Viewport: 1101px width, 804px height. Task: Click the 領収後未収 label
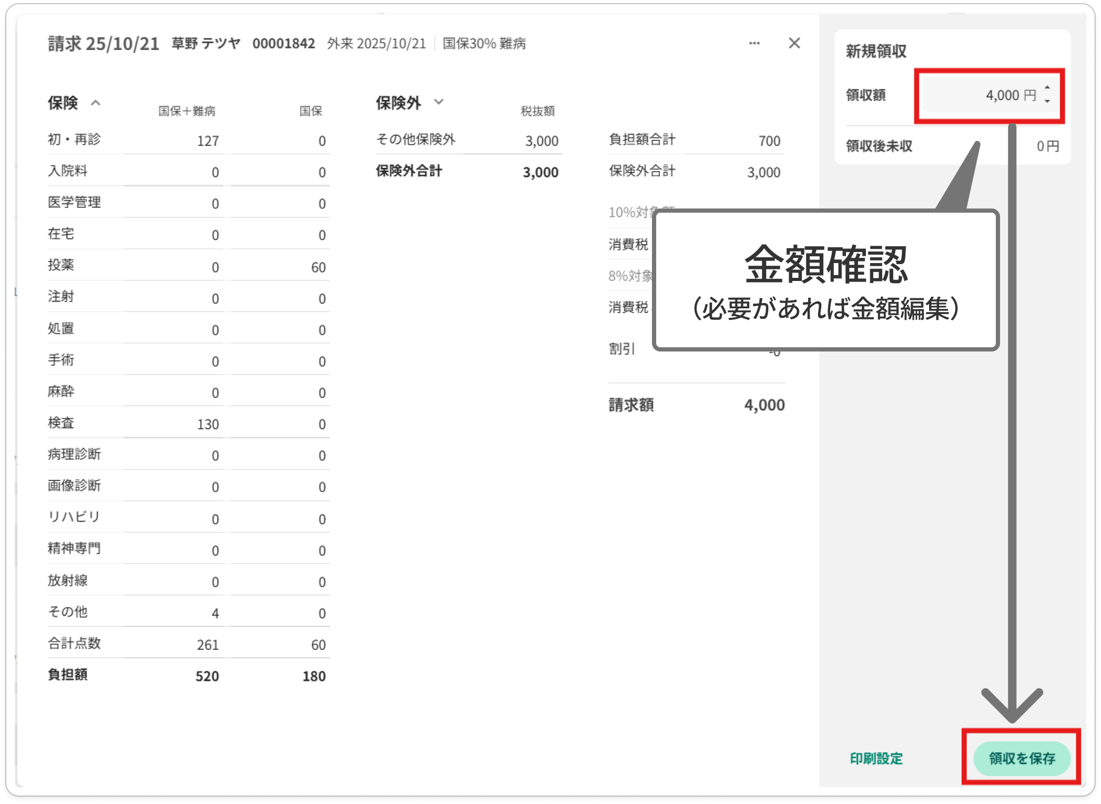tap(879, 146)
